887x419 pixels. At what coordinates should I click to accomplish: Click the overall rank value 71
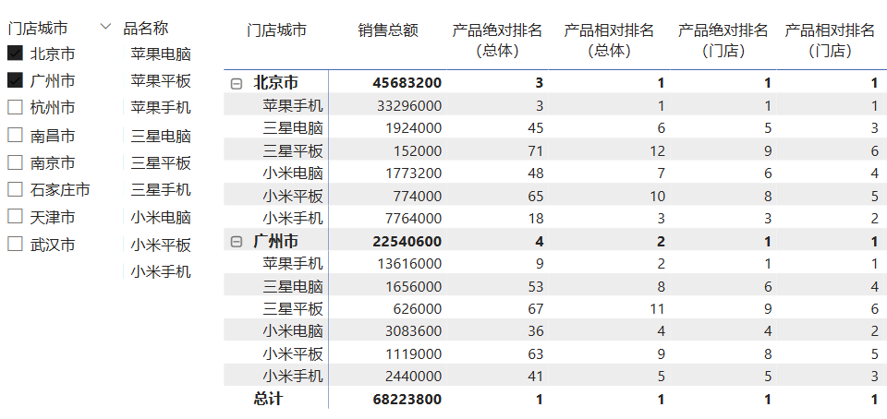pos(535,150)
